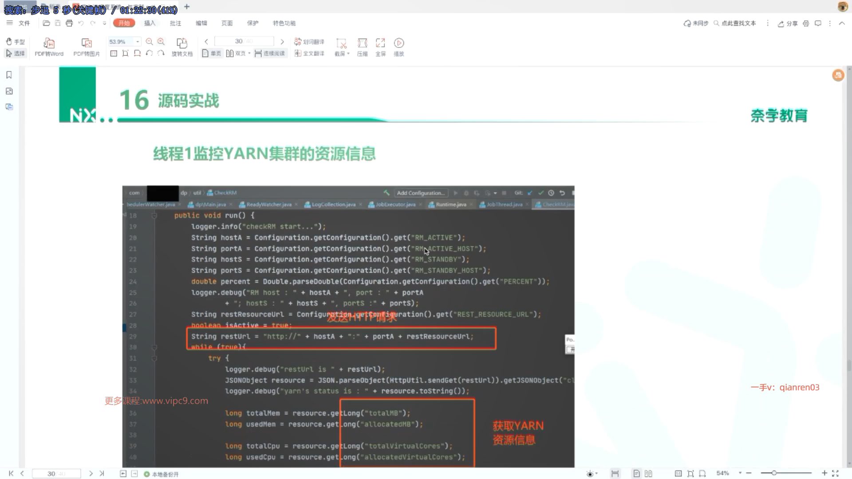Open the bookmark panel in the left sidebar
The height and width of the screenshot is (479, 852).
click(x=9, y=75)
